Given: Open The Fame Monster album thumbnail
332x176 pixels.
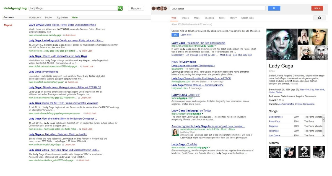Looking at the screenshot, I should (304, 152).
